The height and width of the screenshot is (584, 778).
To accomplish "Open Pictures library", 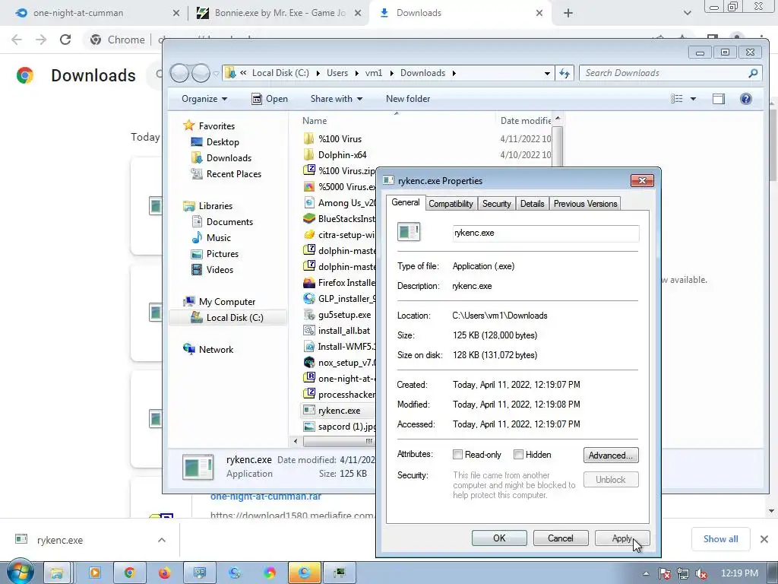I will click(x=223, y=254).
